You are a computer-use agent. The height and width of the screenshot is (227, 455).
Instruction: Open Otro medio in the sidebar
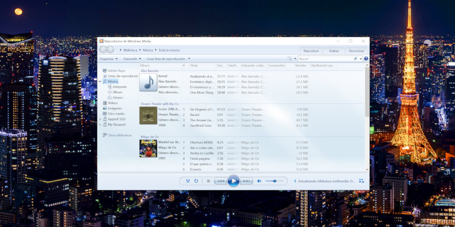[113, 114]
